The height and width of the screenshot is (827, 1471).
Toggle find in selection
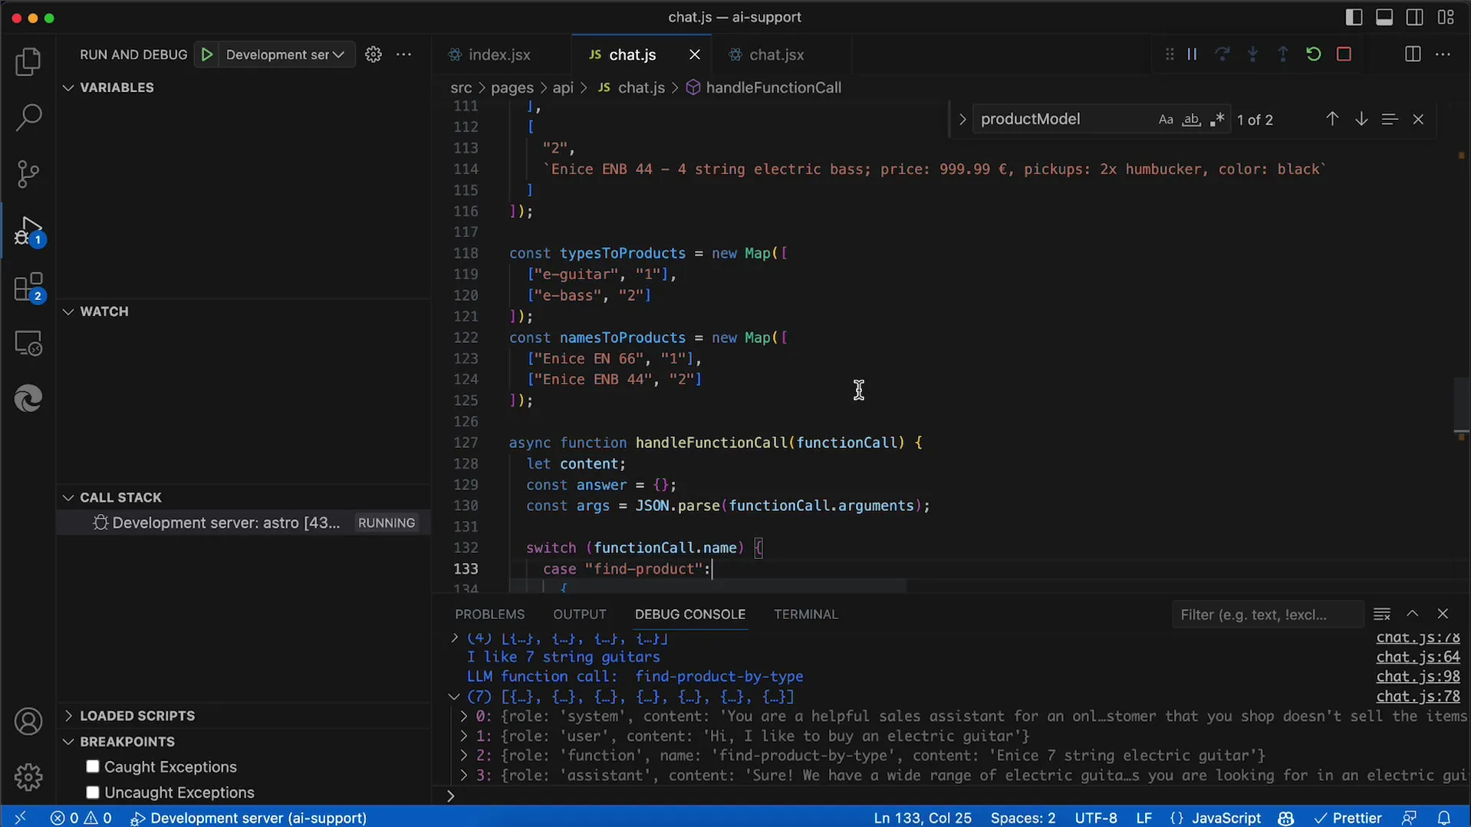click(x=1390, y=119)
